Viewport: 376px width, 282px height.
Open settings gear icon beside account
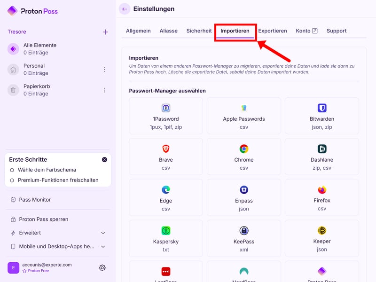click(x=102, y=268)
